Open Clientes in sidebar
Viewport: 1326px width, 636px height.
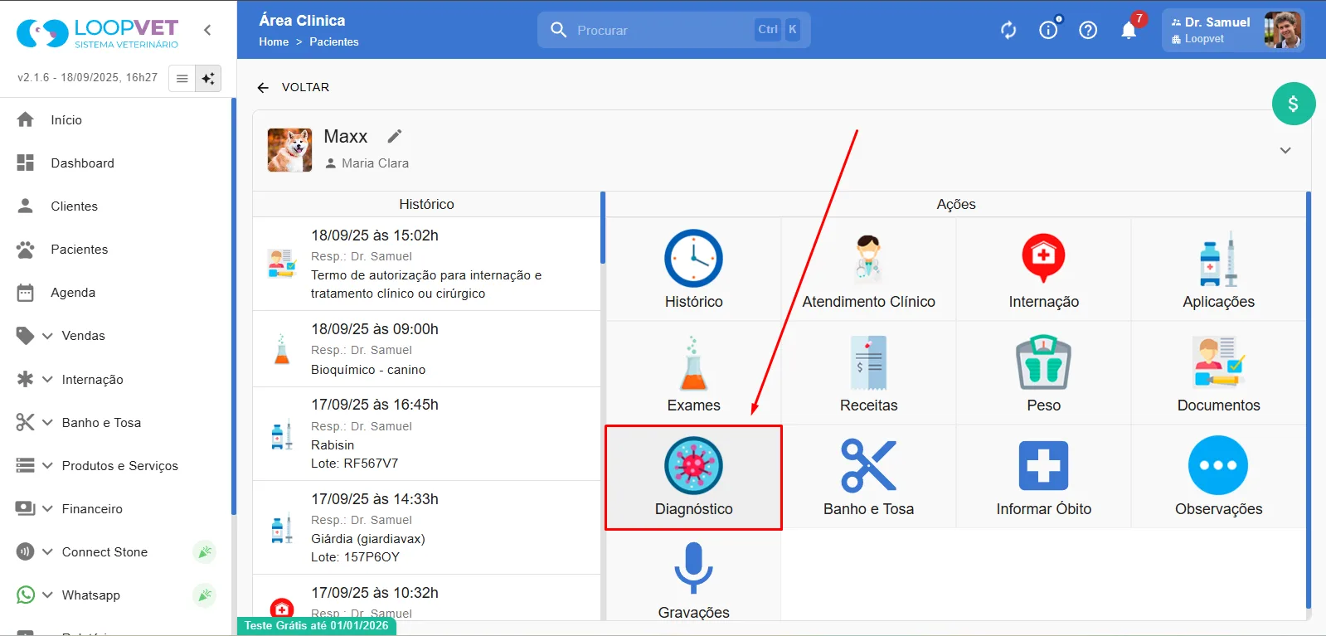(116, 206)
